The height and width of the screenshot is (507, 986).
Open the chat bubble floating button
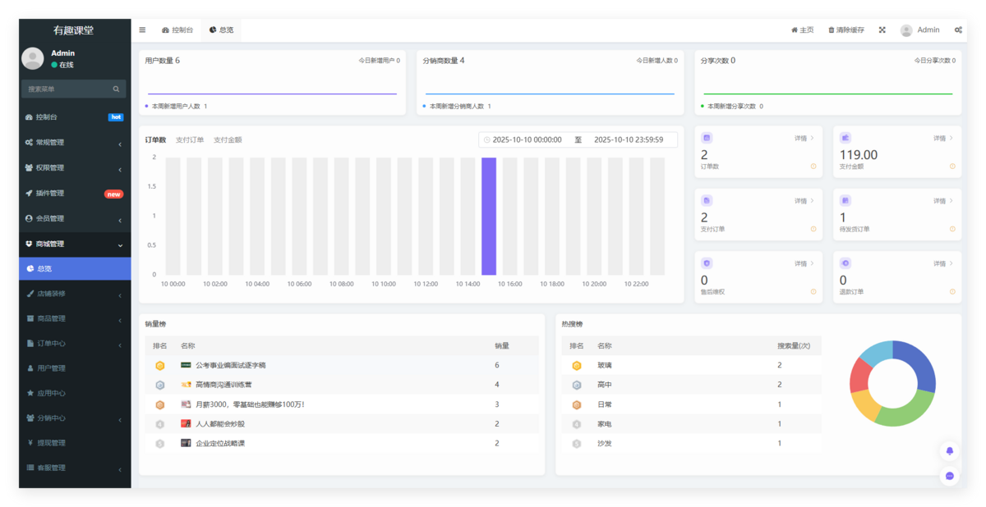click(950, 476)
